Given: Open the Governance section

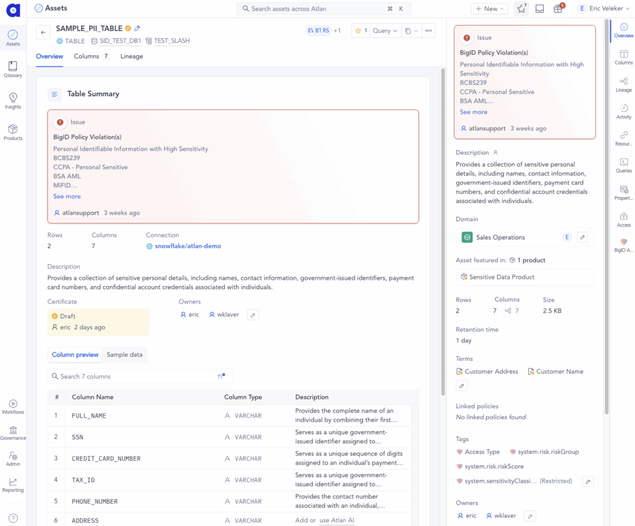Looking at the screenshot, I should (x=13, y=432).
